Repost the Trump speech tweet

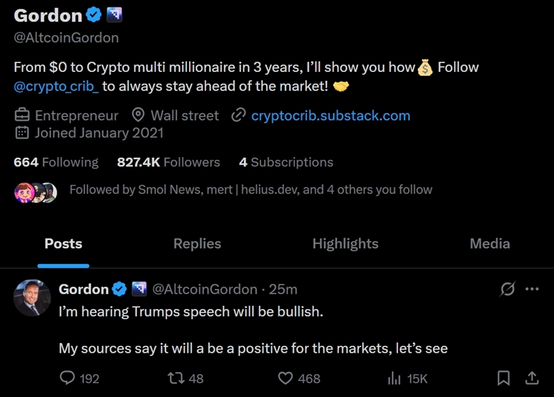(175, 378)
